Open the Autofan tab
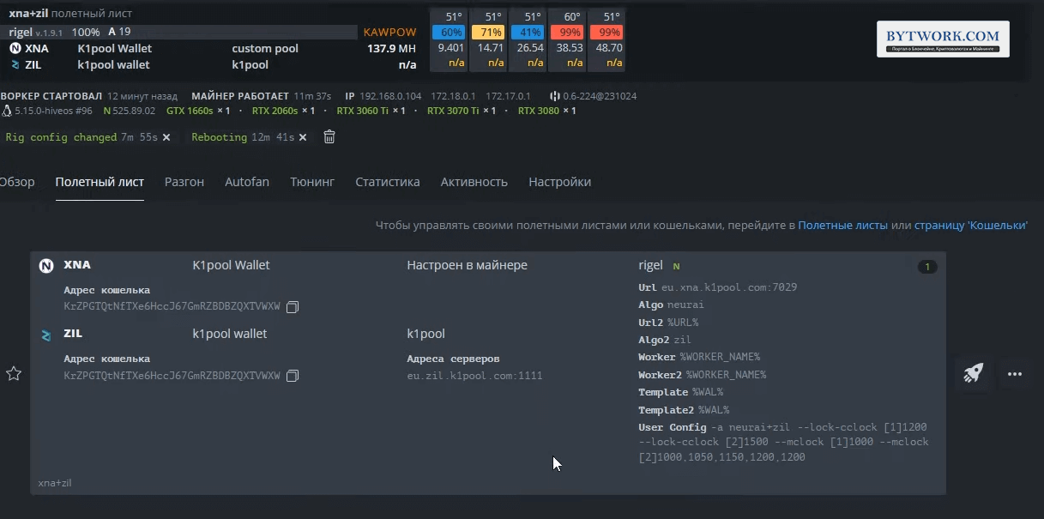The height and width of the screenshot is (519, 1044). coord(247,182)
